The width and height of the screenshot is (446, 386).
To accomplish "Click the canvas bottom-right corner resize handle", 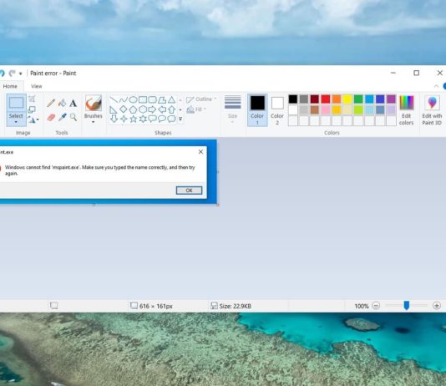I will (x=218, y=205).
